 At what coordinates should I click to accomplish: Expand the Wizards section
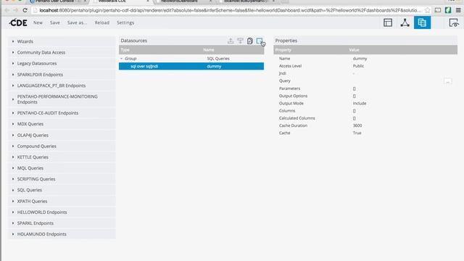[62, 41]
